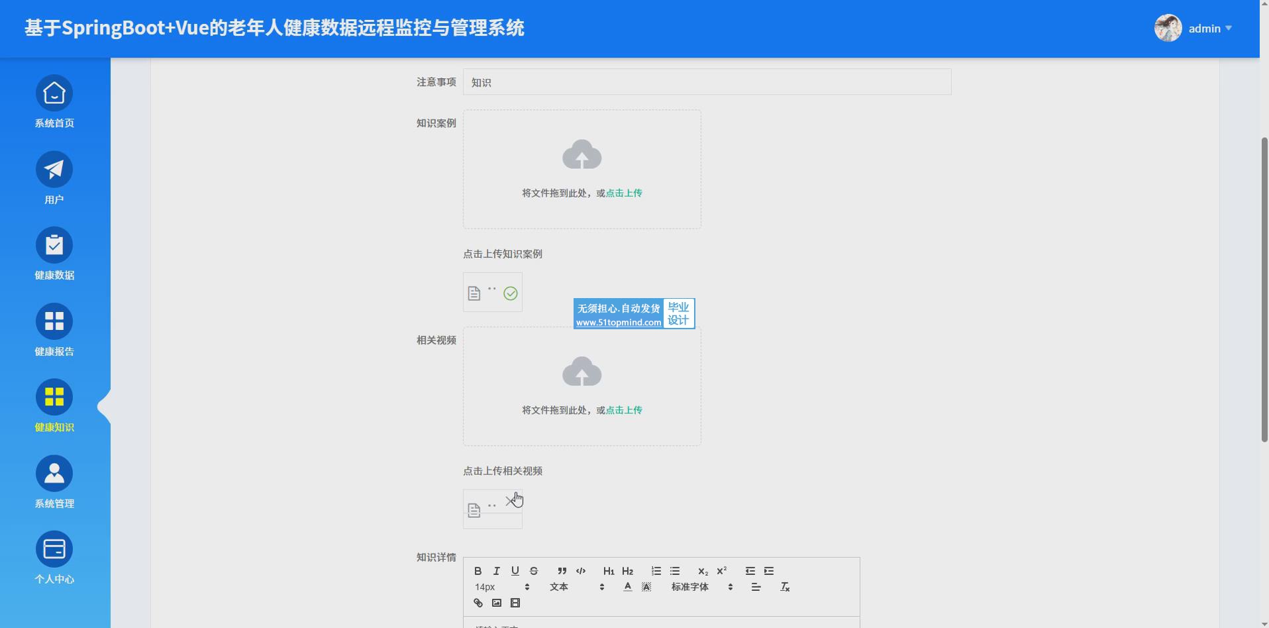The width and height of the screenshot is (1269, 628).
Task: Remove the uploaded related video file
Action: (510, 501)
